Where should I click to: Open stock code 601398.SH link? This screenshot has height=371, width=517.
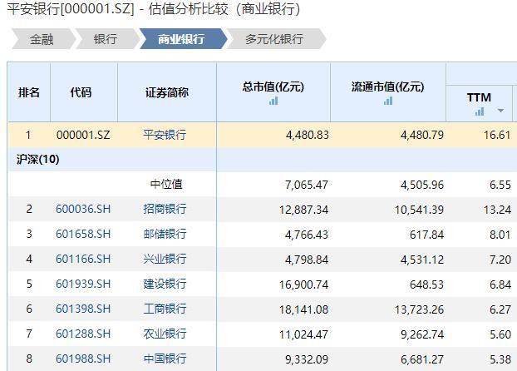click(83, 309)
